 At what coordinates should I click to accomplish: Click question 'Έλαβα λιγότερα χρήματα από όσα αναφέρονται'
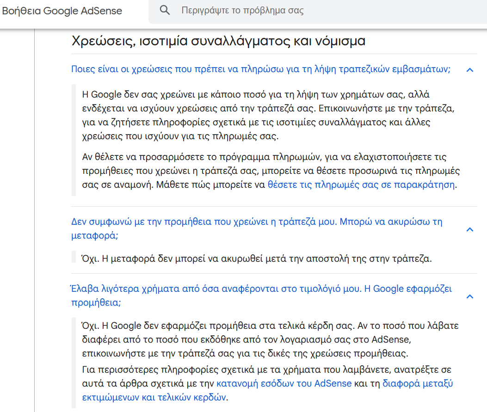(261, 295)
